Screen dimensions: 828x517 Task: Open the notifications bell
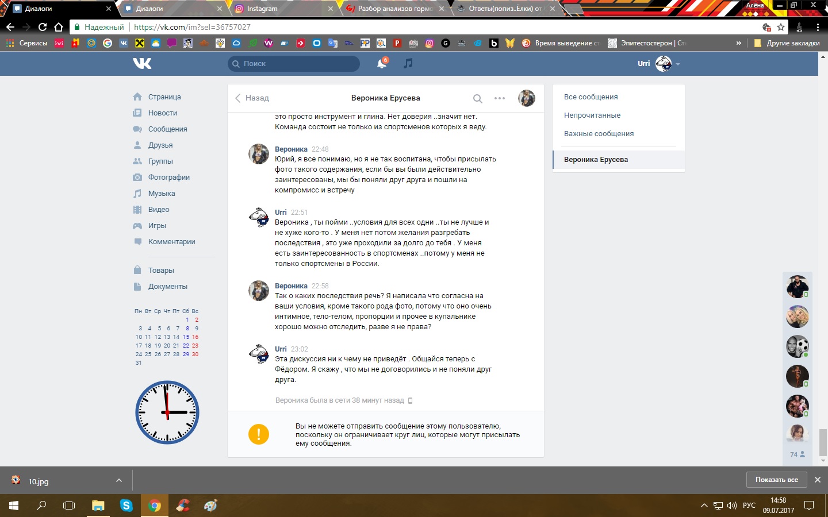(381, 64)
